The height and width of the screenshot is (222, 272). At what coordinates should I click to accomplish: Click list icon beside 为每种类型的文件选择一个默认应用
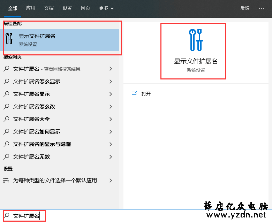click(x=6, y=181)
